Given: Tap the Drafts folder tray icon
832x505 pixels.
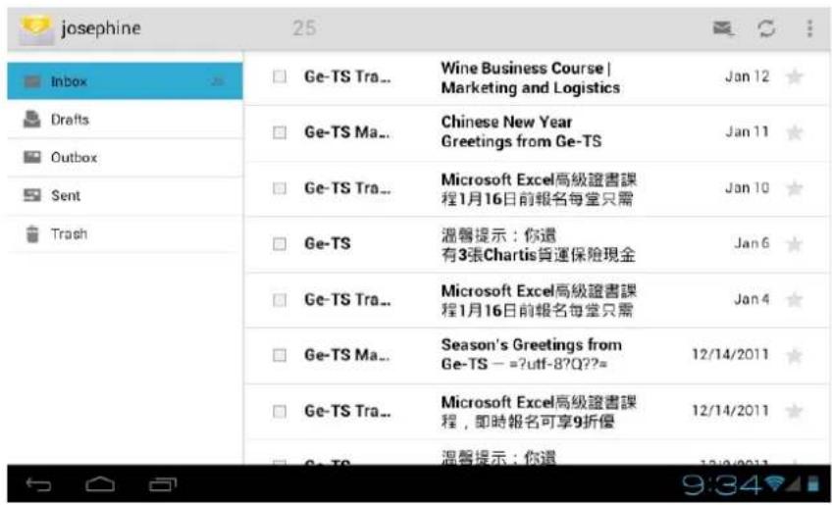Looking at the screenshot, I should coord(32,120).
